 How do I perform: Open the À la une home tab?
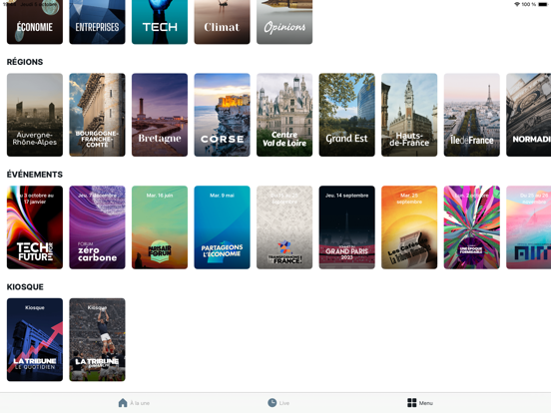(134, 403)
